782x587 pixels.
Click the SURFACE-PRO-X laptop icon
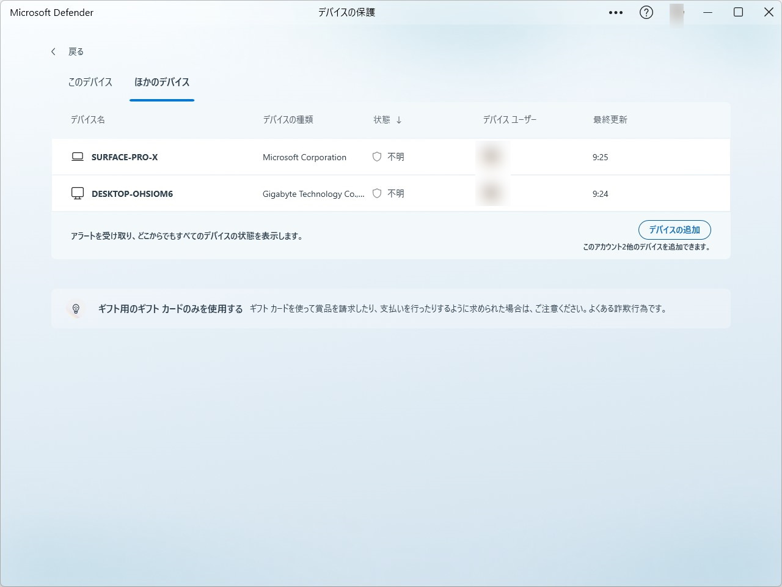pyautogui.click(x=77, y=157)
